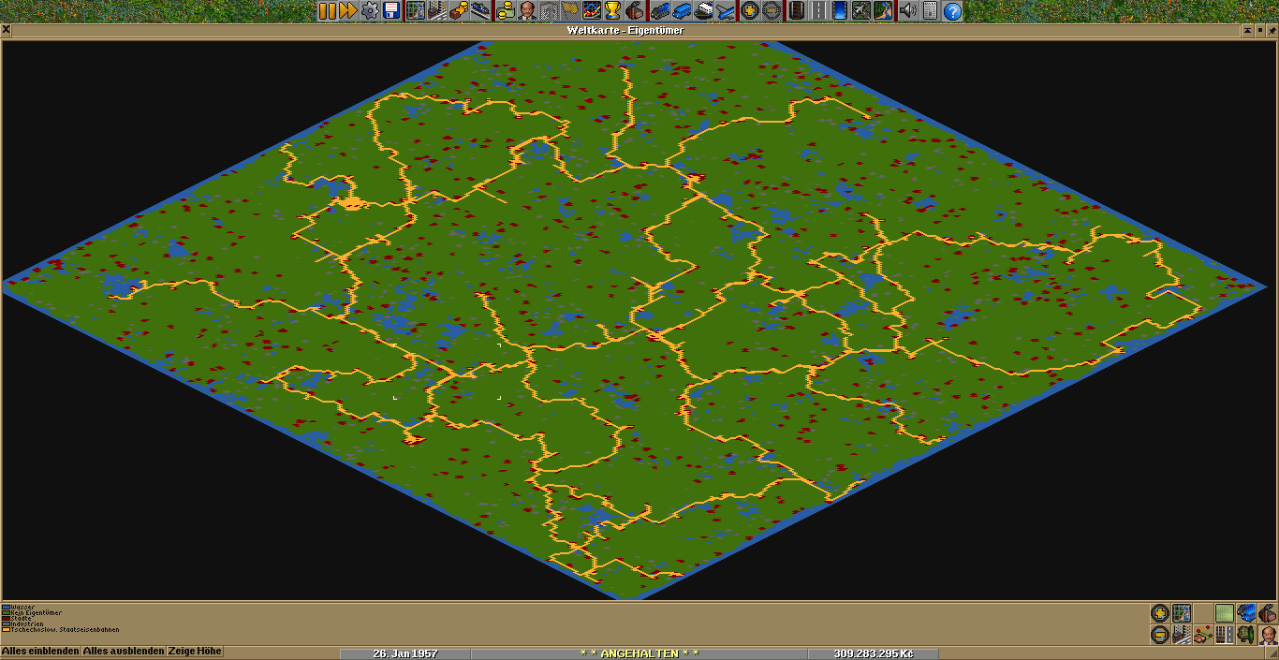Open the save game floppy disk menu

click(391, 11)
